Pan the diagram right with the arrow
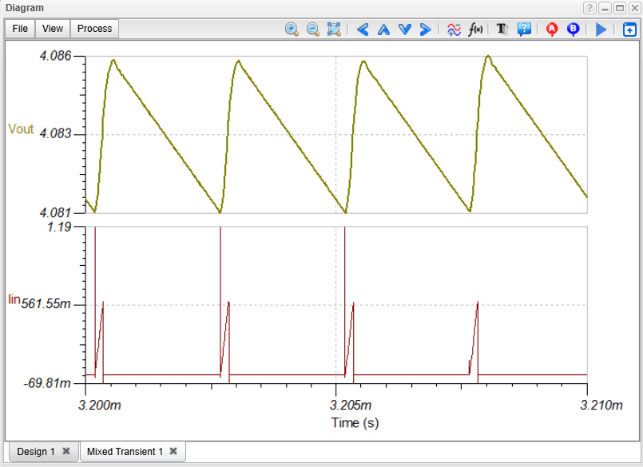The image size is (643, 467). pos(425,29)
